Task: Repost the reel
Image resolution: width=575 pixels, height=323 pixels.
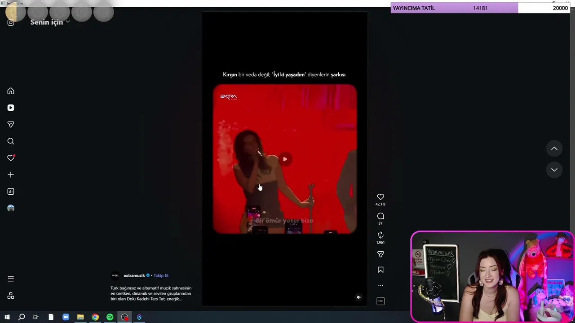Action: pos(380,235)
